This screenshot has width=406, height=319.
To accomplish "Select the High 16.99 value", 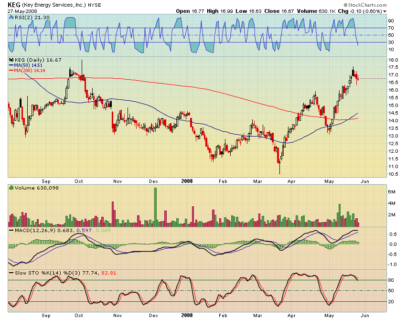I will pyautogui.click(x=220, y=11).
